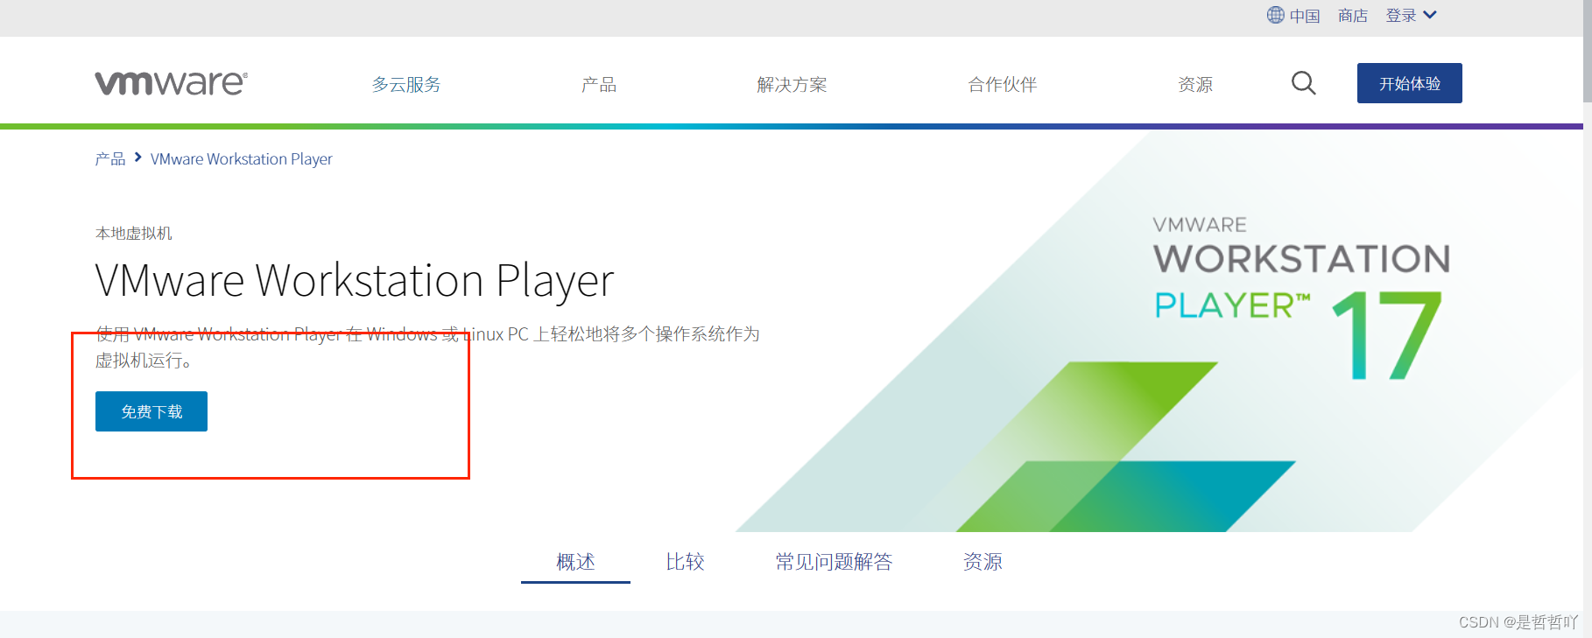Click VMware Workstation Player breadcrumb link
1592x638 pixels.
tap(242, 158)
